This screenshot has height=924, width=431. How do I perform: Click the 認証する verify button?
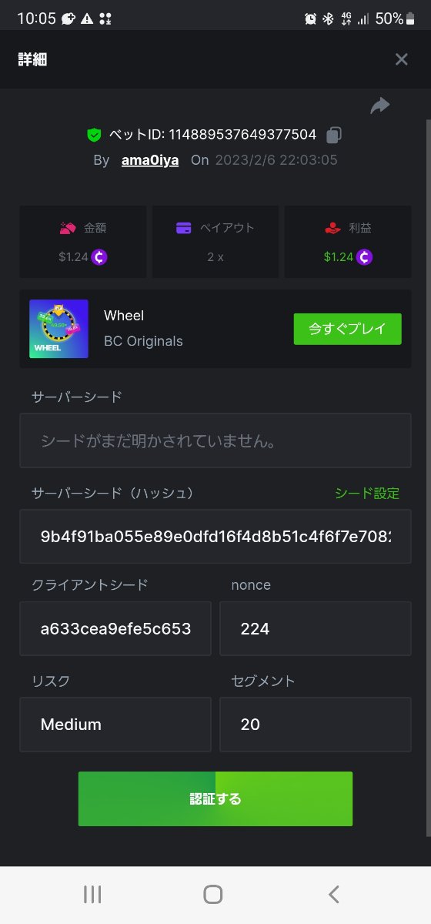point(215,799)
